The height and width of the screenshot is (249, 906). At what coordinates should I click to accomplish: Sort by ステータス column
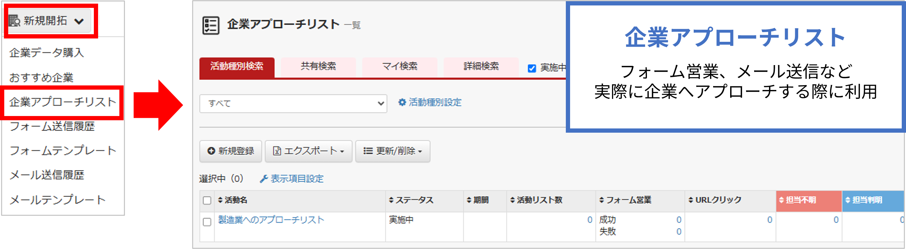click(x=411, y=200)
